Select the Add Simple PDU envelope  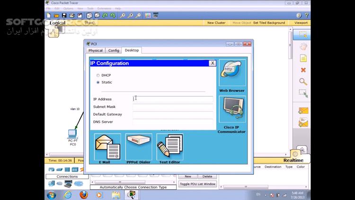coord(303,110)
